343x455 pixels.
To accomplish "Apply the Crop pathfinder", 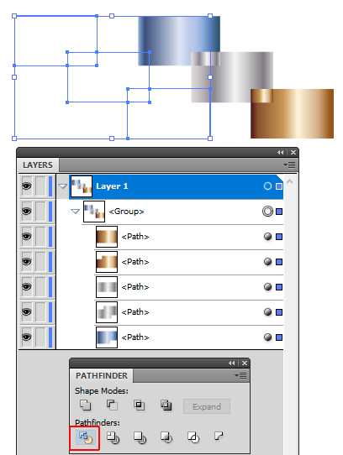I will pos(166,437).
